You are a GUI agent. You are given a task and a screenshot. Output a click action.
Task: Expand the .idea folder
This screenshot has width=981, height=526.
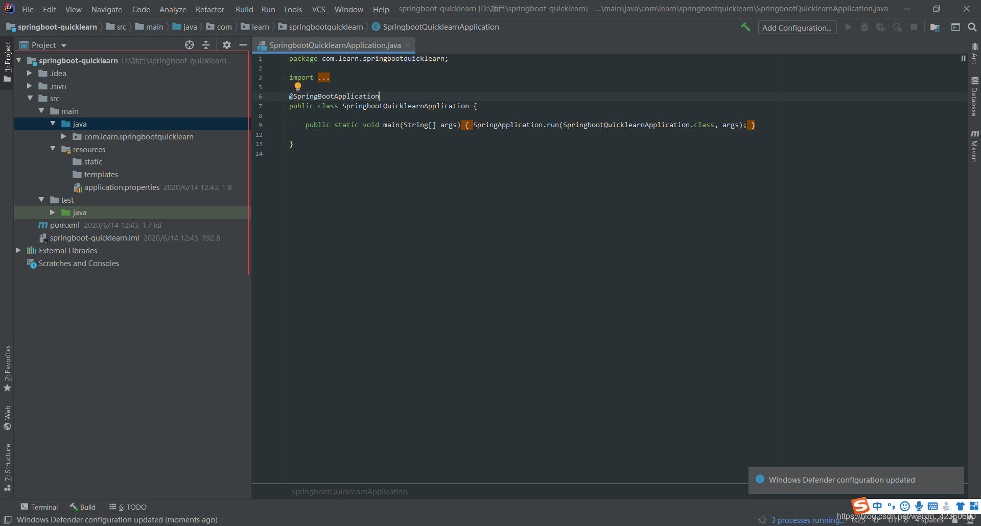(30, 73)
